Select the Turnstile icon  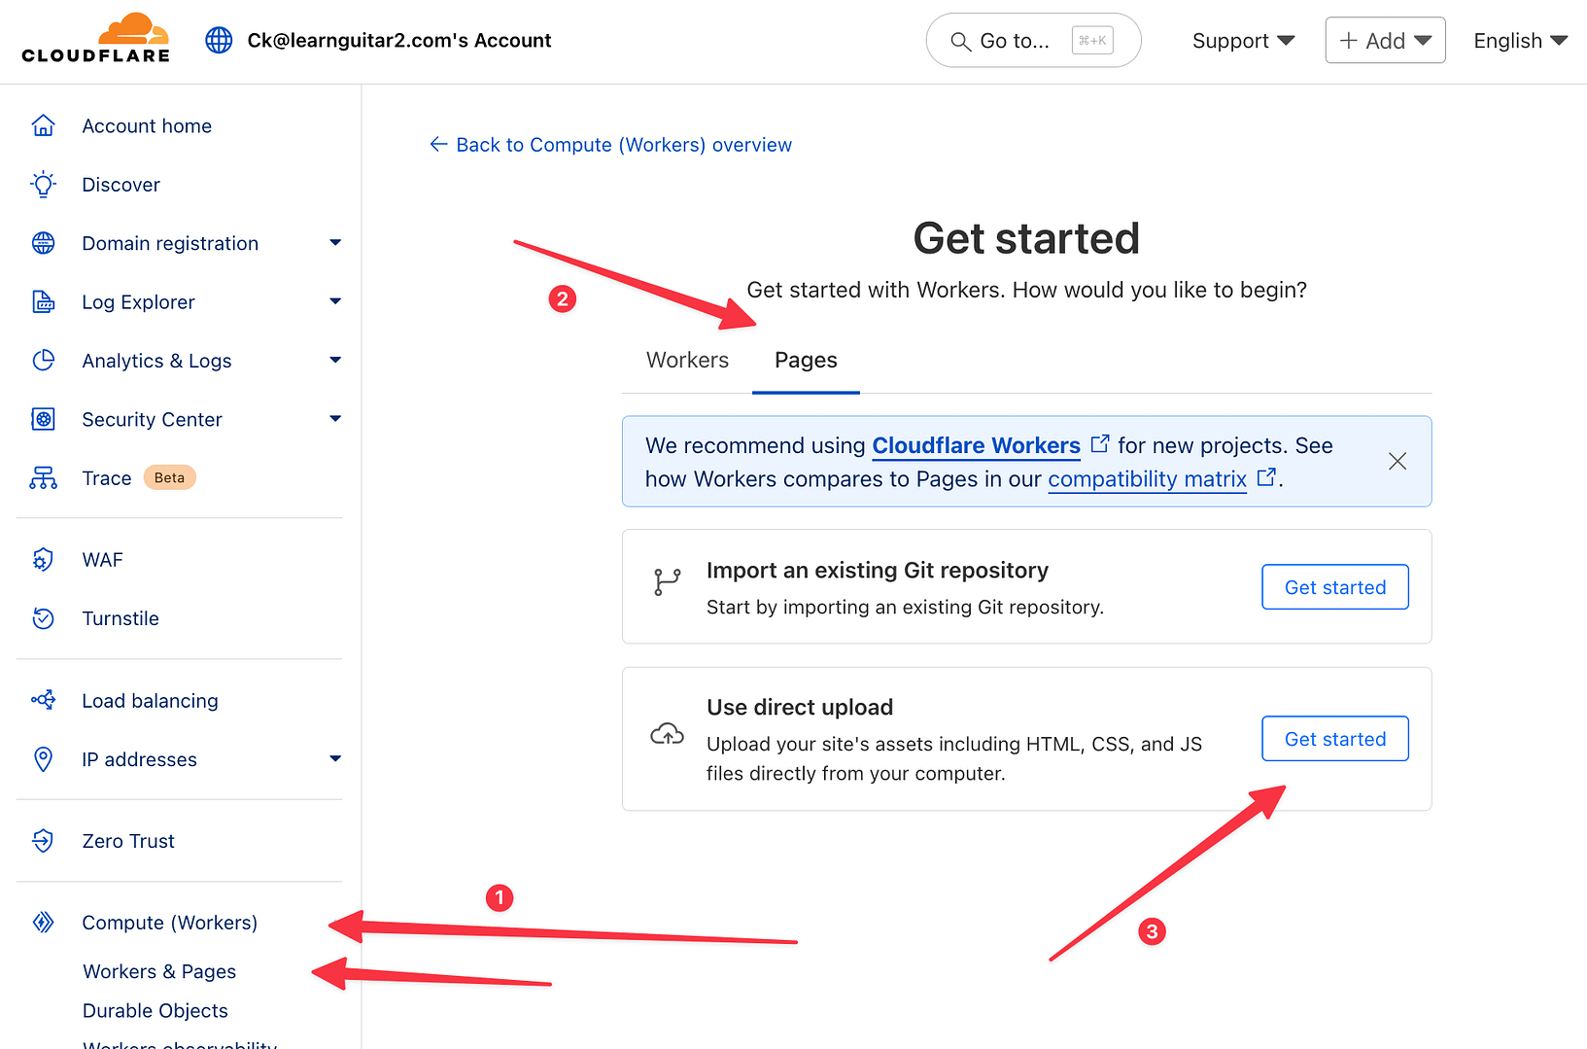point(43,618)
